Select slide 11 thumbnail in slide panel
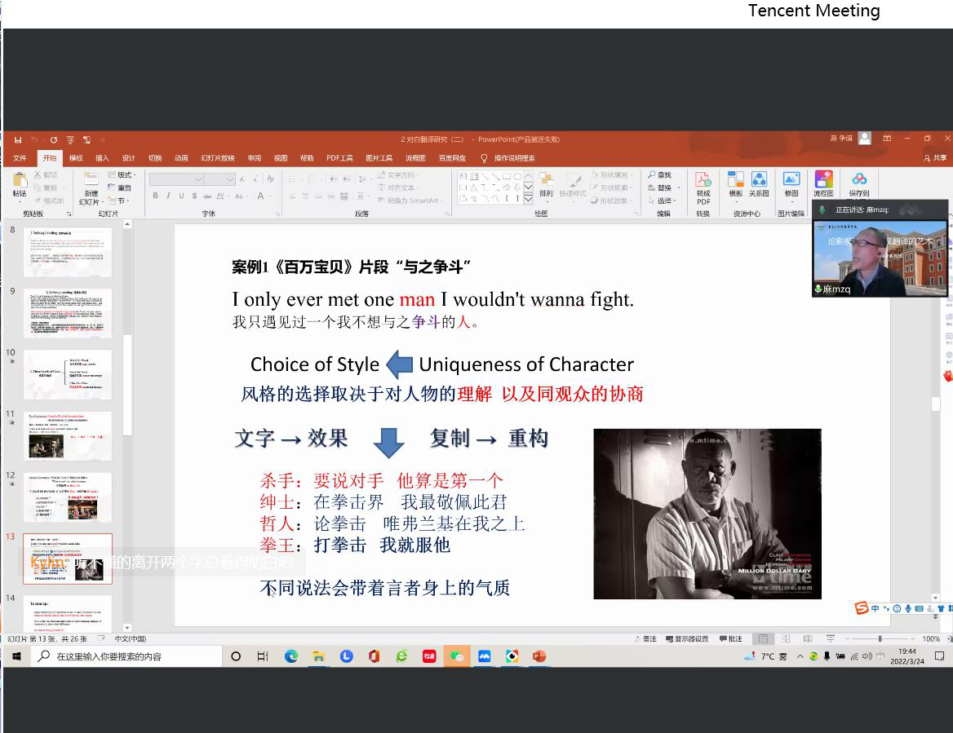 click(68, 435)
